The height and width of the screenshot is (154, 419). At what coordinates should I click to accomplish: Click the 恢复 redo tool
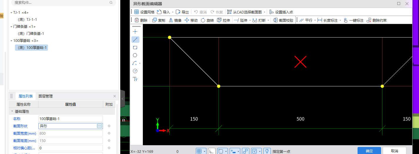tap(216, 12)
